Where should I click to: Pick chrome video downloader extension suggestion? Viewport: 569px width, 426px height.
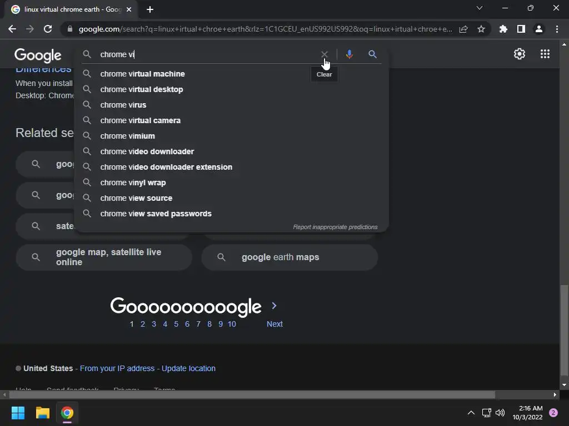pyautogui.click(x=232, y=168)
